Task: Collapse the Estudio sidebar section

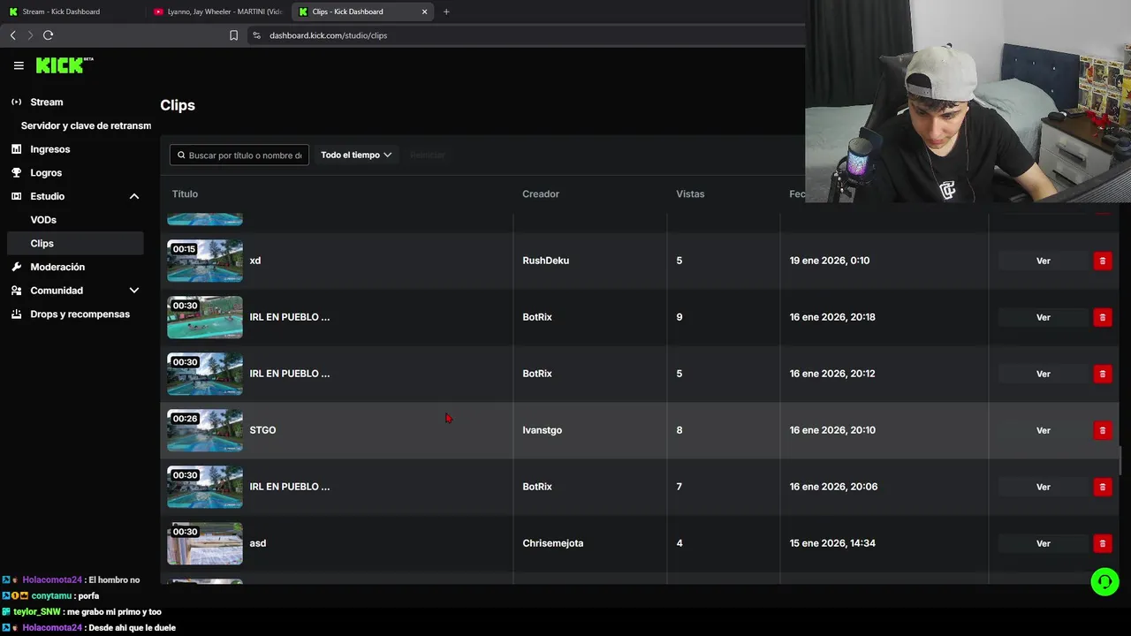Action: click(x=134, y=196)
